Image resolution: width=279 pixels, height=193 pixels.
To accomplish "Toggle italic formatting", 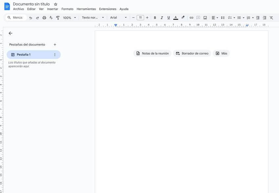I will (161, 18).
